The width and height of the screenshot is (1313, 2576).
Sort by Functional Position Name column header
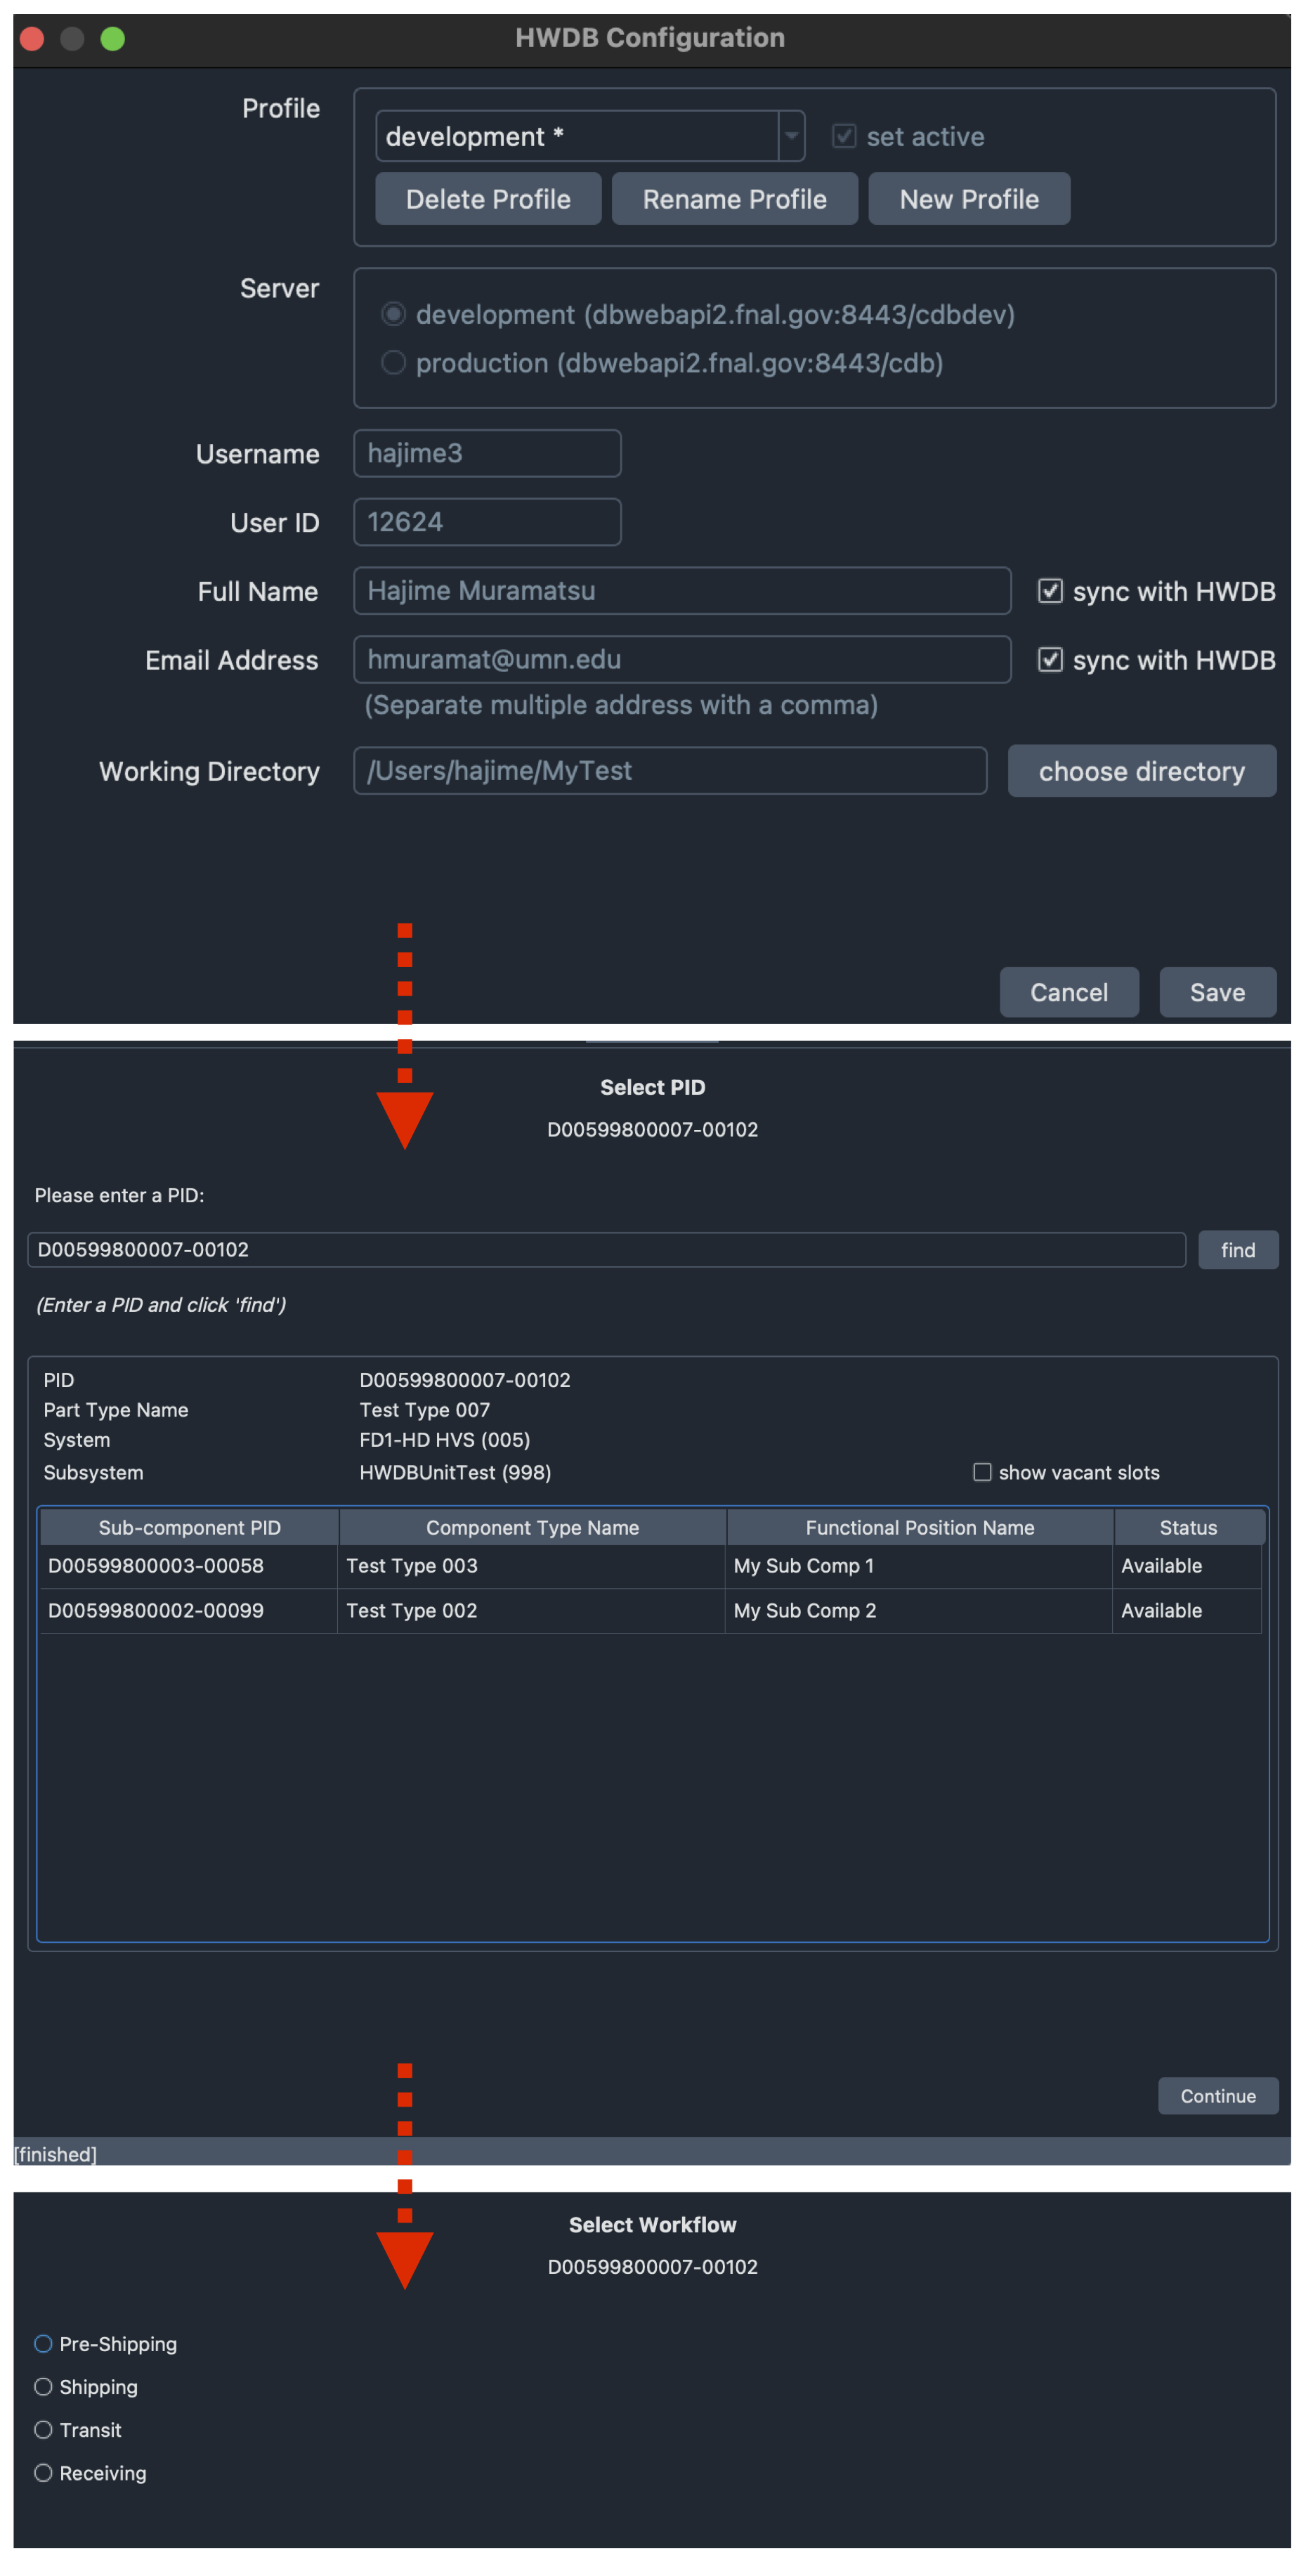[919, 1527]
